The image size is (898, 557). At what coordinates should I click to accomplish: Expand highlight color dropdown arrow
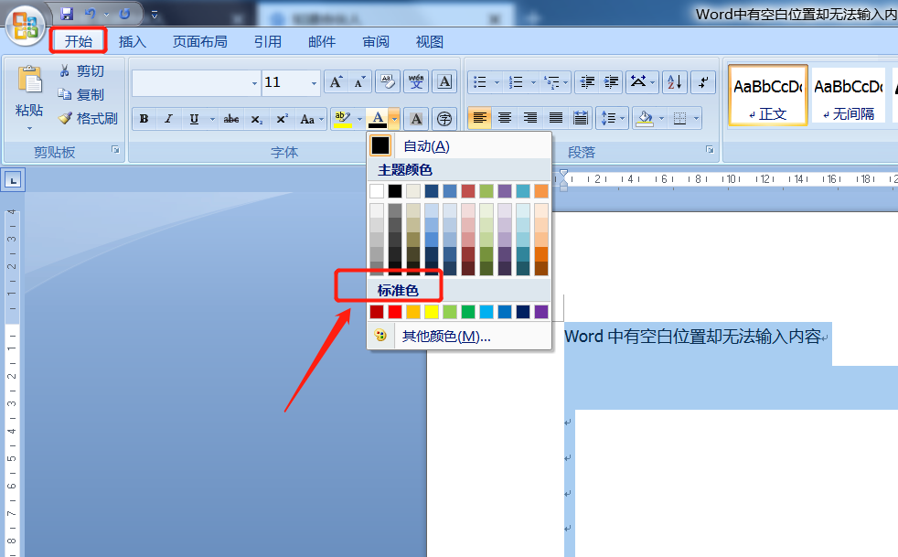point(359,119)
